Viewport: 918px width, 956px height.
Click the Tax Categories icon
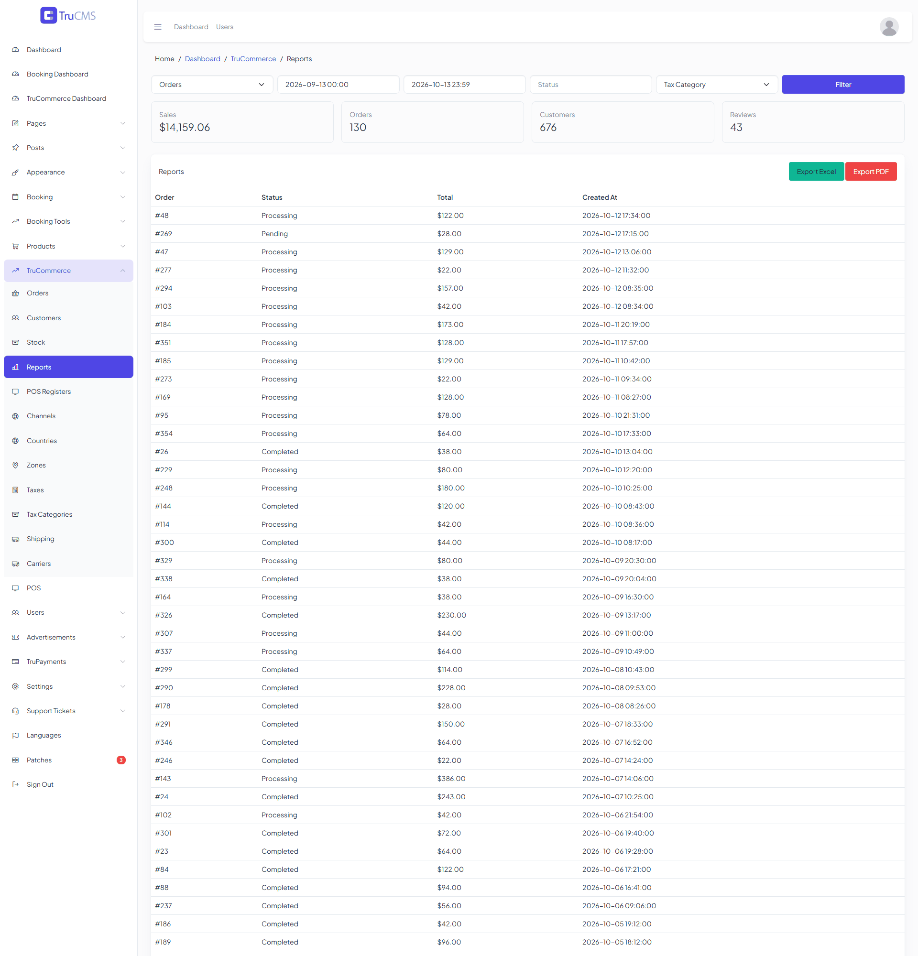(16, 514)
